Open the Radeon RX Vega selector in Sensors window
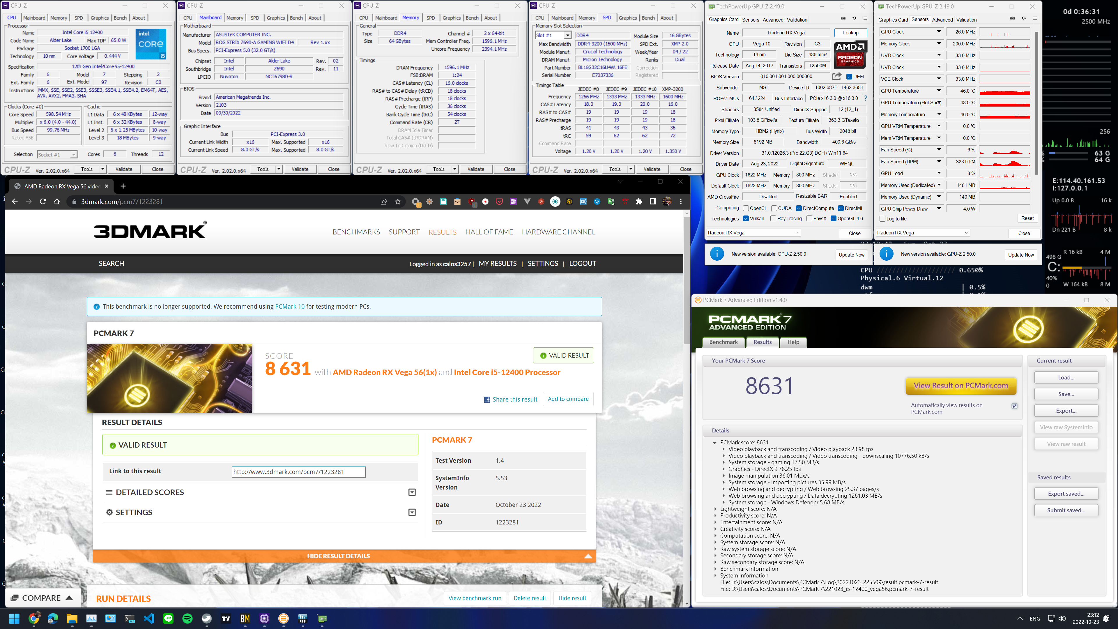Viewport: 1118px width, 629px height. (x=922, y=233)
